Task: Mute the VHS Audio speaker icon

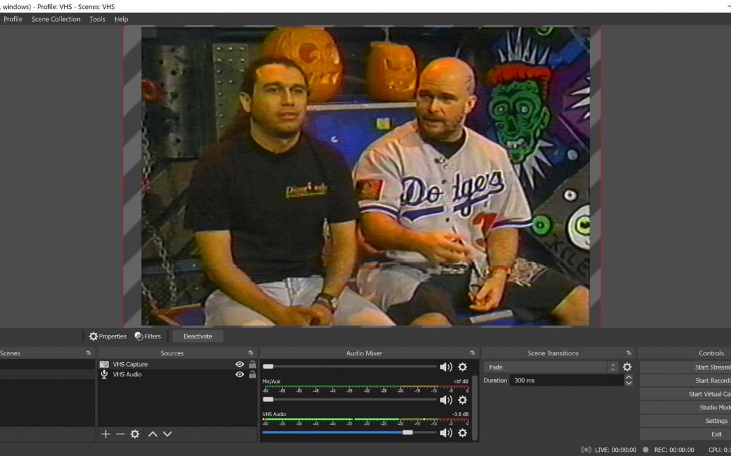Action: [x=445, y=432]
